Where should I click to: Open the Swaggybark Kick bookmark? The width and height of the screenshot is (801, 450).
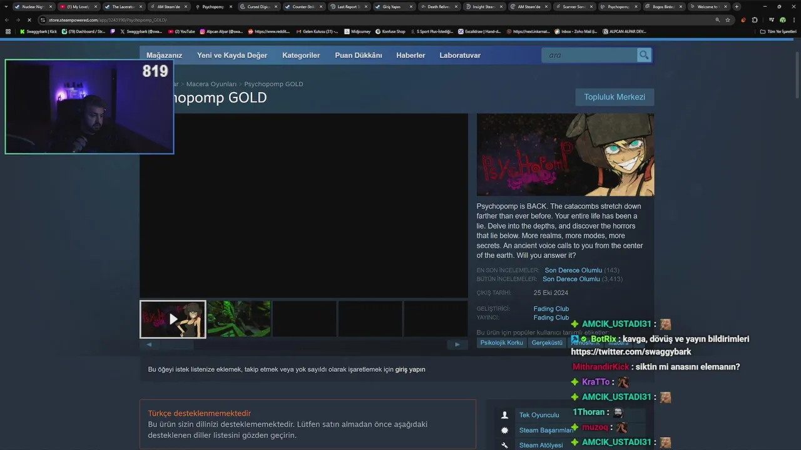[x=38, y=31]
